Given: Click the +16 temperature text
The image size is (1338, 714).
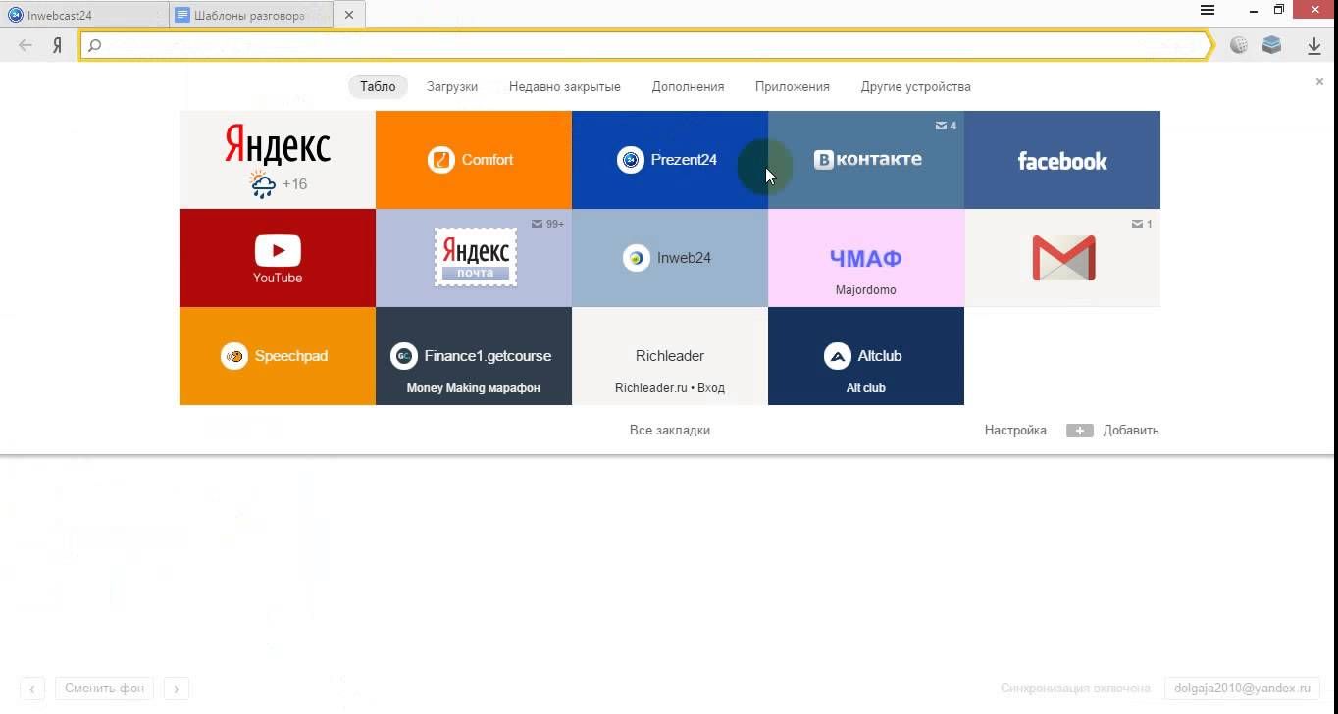Looking at the screenshot, I should pyautogui.click(x=295, y=184).
